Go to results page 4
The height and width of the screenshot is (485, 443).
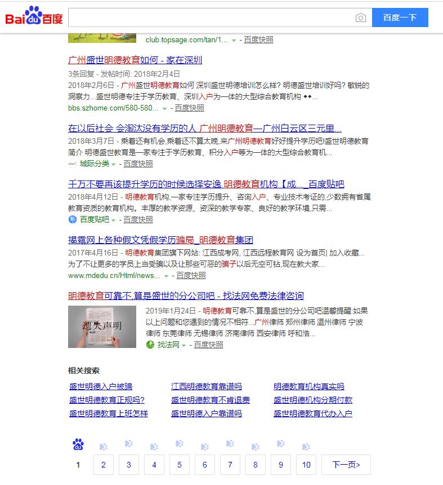pyautogui.click(x=154, y=465)
